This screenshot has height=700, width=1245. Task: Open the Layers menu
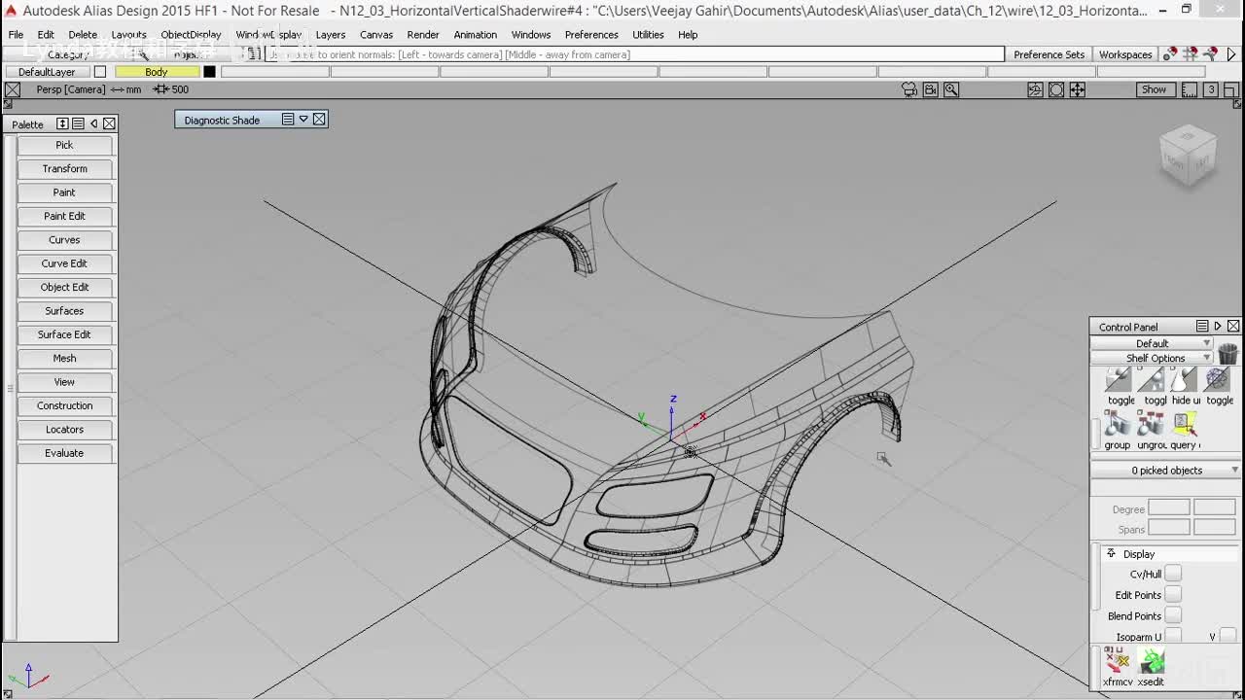pyautogui.click(x=331, y=35)
